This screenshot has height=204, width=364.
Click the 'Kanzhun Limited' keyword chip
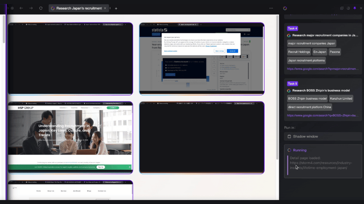pyautogui.click(x=341, y=98)
